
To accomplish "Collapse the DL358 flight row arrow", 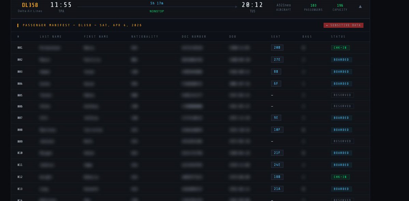I will (x=360, y=6).
